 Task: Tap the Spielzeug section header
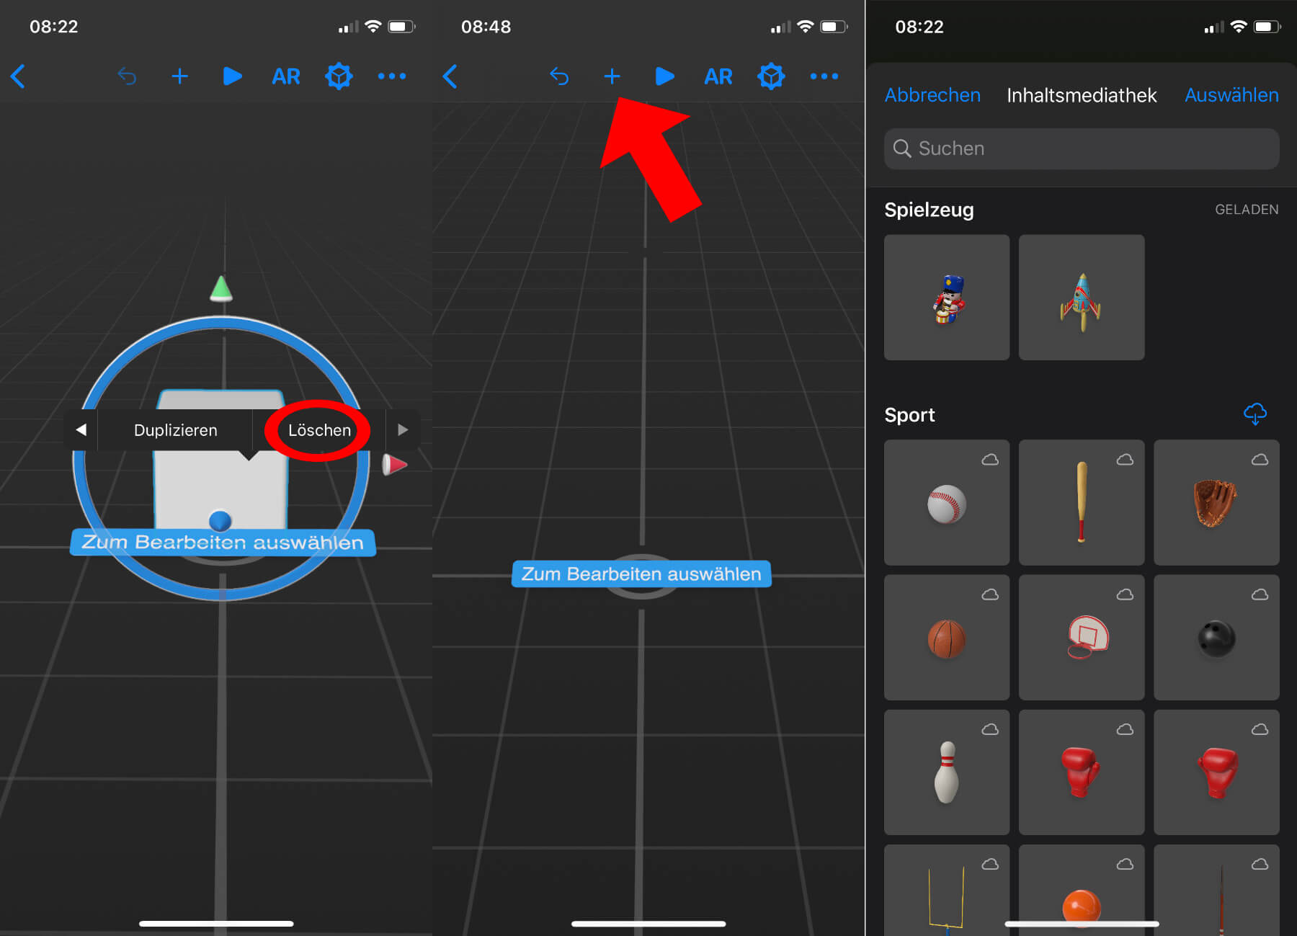pyautogui.click(x=929, y=210)
